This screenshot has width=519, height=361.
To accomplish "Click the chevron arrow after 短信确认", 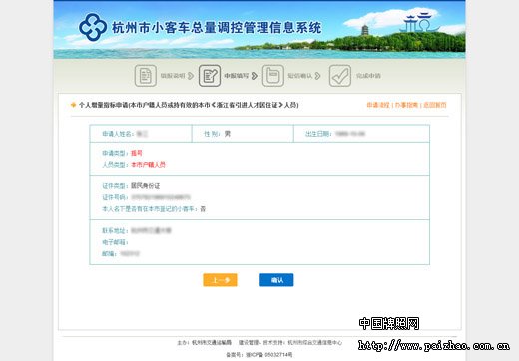I will pos(317,76).
